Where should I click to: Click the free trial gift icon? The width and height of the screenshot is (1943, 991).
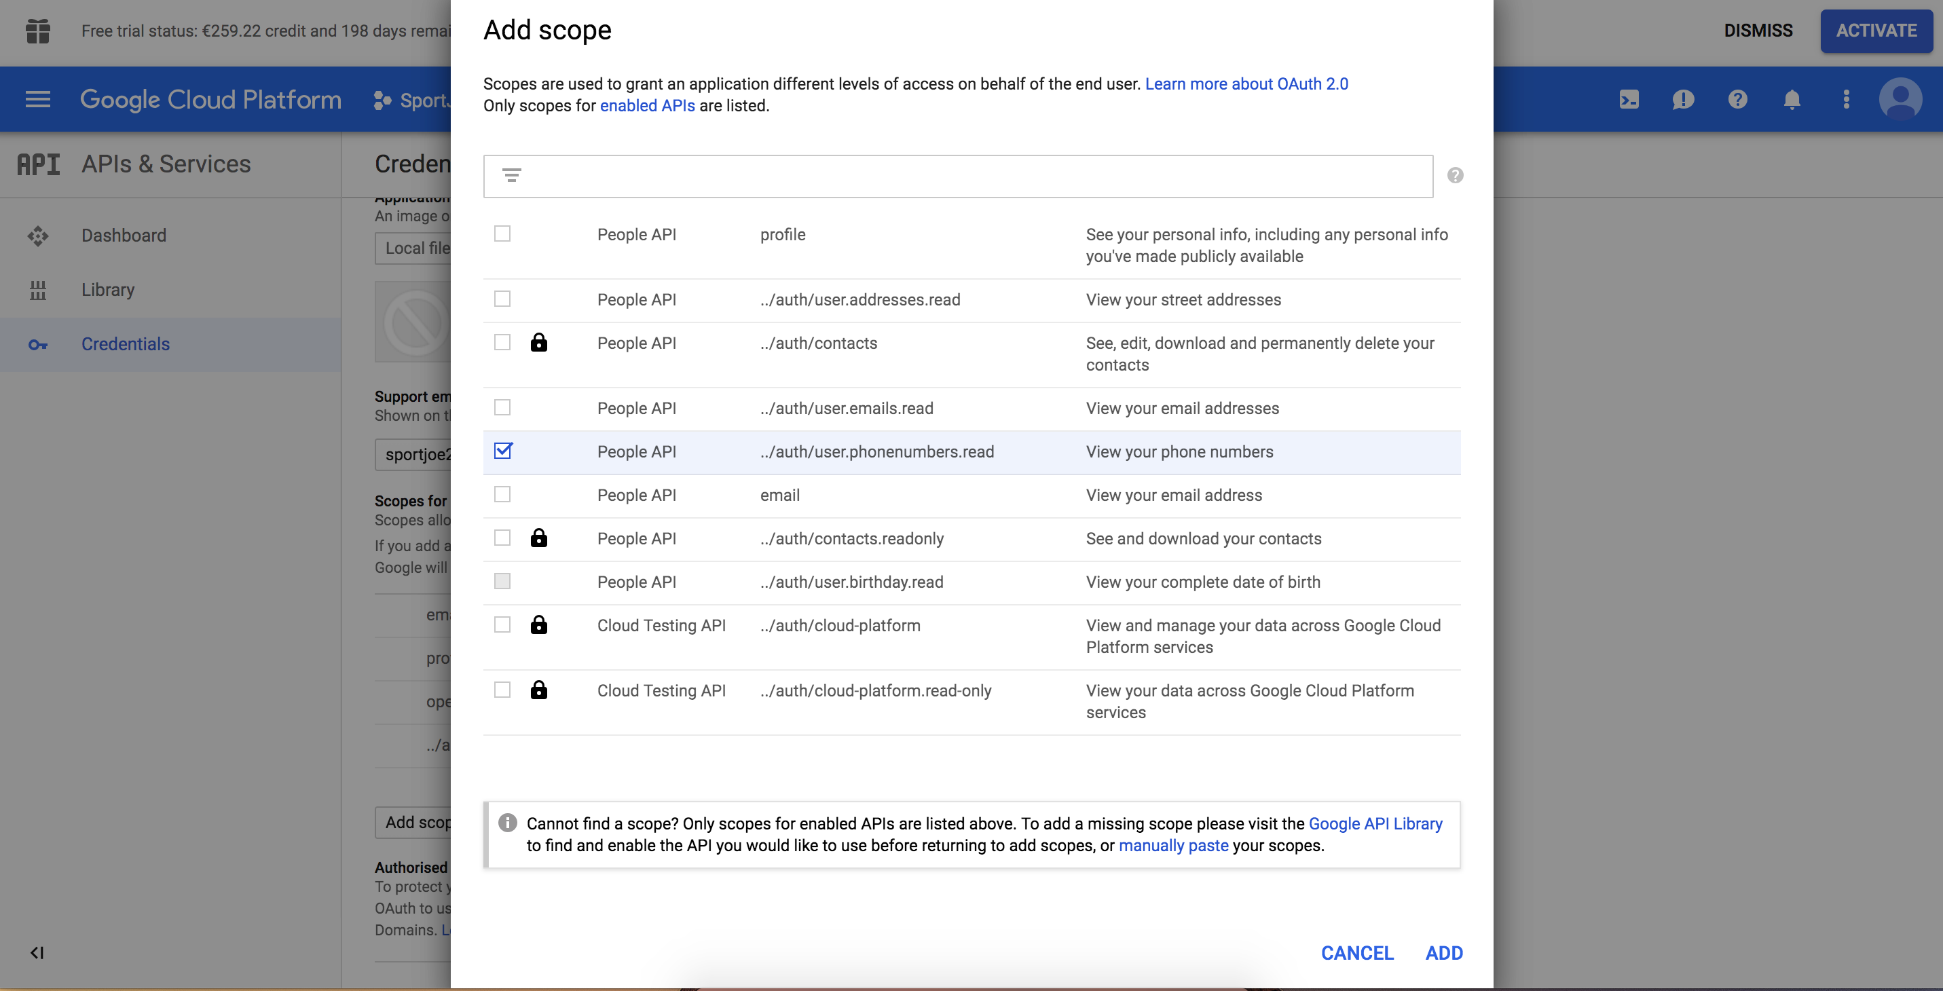(x=38, y=31)
